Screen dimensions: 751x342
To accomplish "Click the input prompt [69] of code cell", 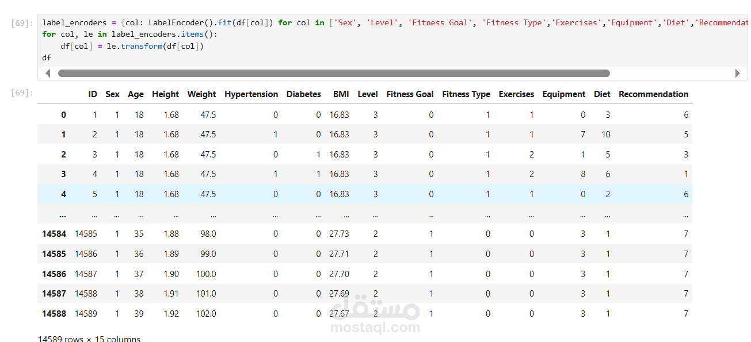I will pos(22,24).
